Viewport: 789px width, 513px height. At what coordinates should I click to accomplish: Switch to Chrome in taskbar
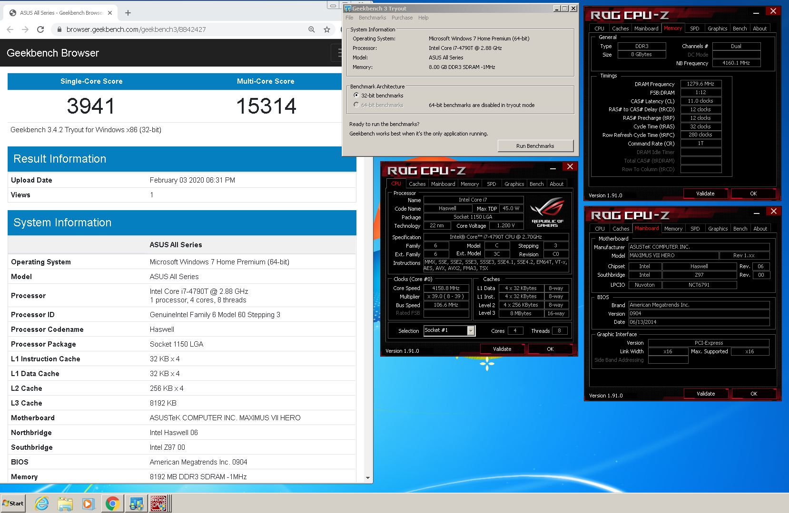[x=112, y=503]
